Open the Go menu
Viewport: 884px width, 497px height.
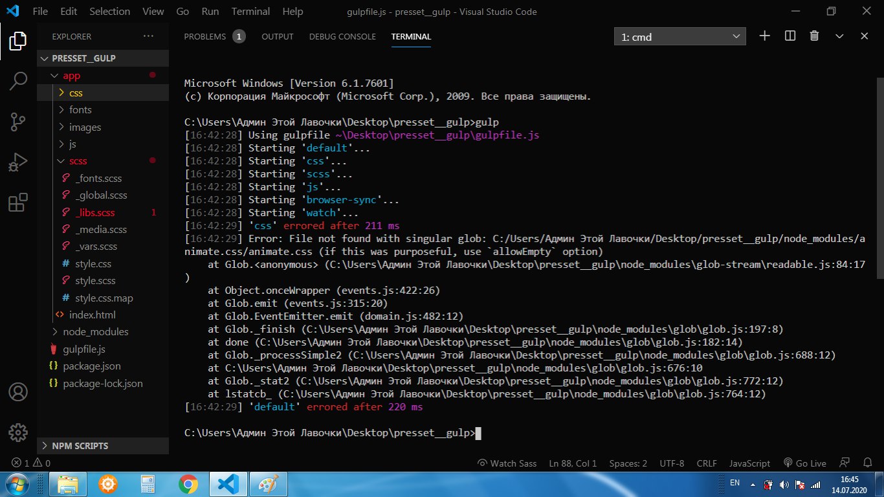coord(182,12)
